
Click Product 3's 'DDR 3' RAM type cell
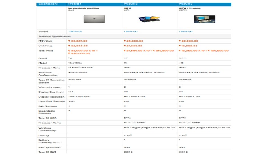(183, 152)
